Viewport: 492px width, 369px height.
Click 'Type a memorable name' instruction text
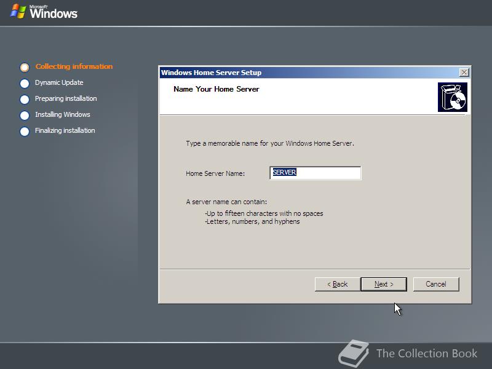click(270, 143)
